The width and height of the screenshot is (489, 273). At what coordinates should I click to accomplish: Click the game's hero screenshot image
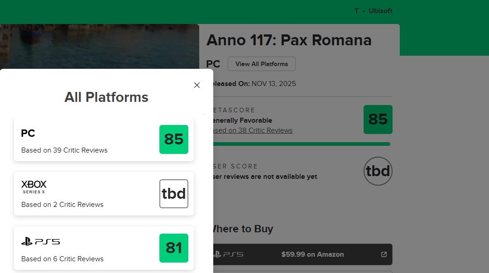(100, 46)
